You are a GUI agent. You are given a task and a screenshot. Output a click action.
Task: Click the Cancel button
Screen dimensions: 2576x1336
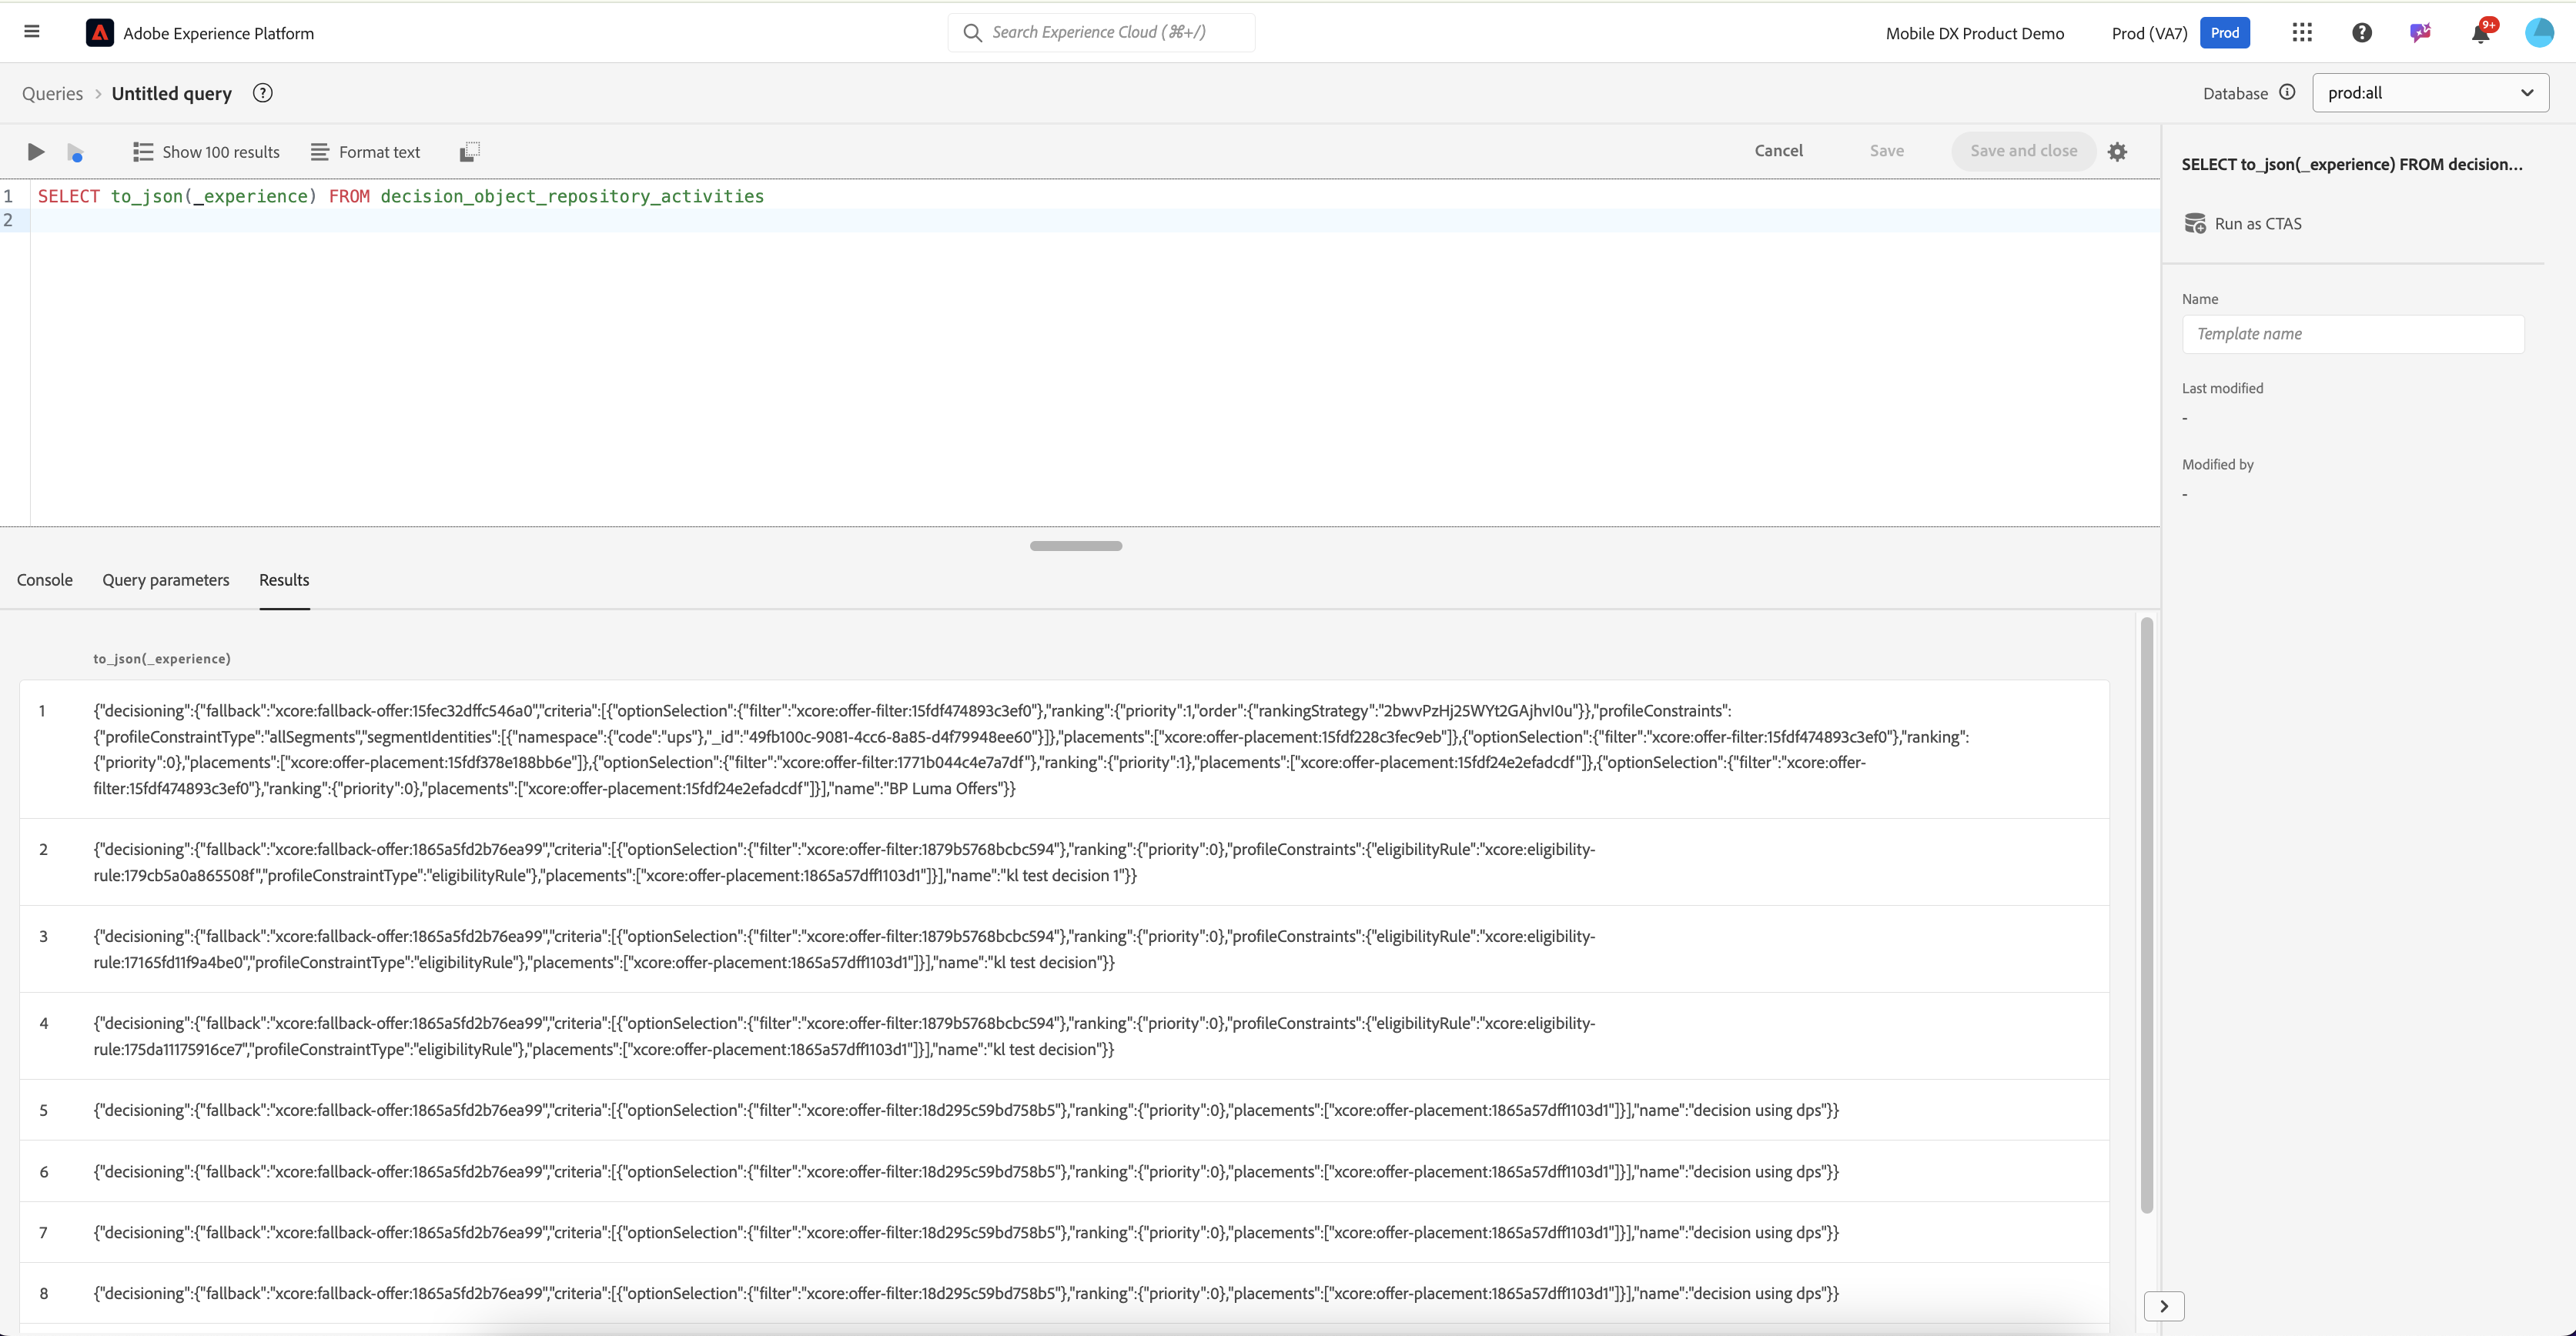(x=1778, y=151)
